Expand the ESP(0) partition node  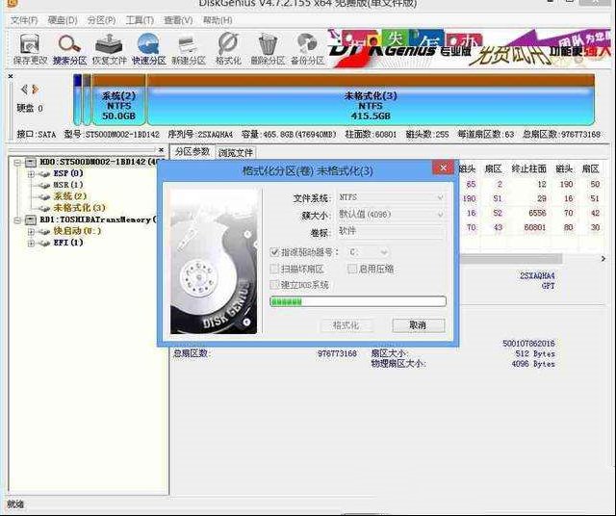click(31, 173)
